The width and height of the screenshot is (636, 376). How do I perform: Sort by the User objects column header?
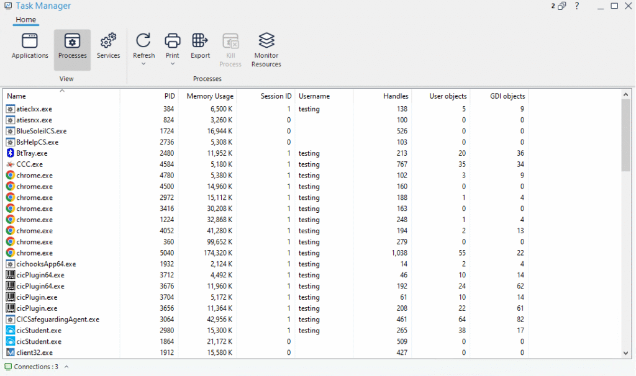coord(441,96)
